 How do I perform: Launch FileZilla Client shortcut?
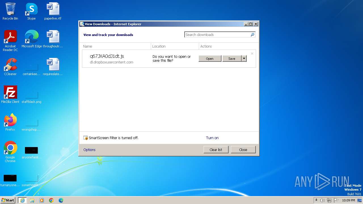pos(10,95)
